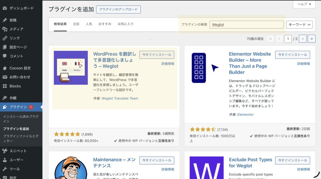Click the Media library icon
Screen dimensions: 321x179
pos(5,29)
